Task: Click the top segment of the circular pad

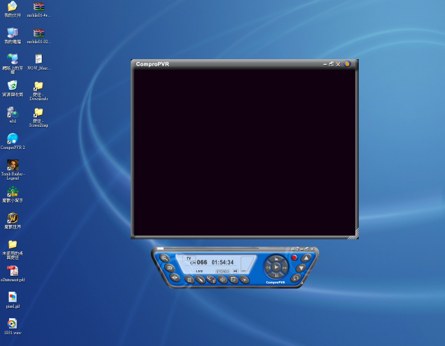Action: [x=276, y=258]
